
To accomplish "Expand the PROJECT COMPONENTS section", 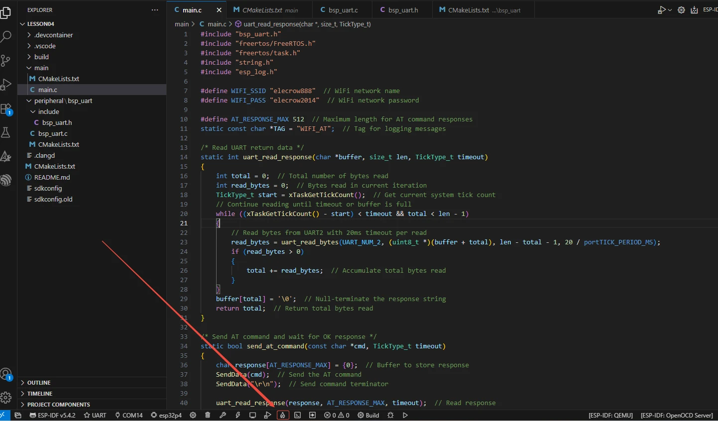I will [58, 405].
